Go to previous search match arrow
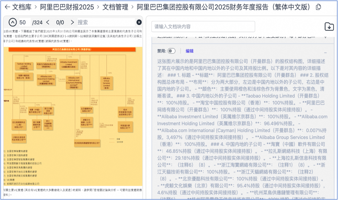The height and width of the screenshot is (200, 338). (x=48, y=22)
